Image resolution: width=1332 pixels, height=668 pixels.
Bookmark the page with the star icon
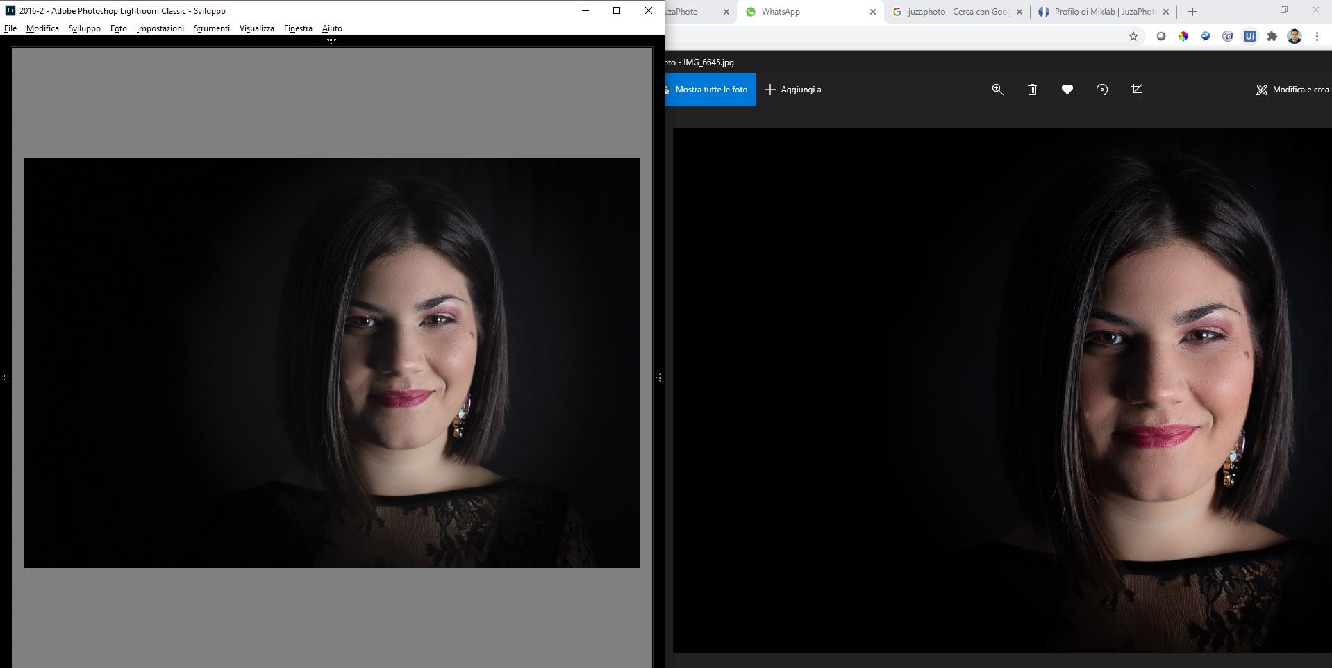coord(1133,37)
